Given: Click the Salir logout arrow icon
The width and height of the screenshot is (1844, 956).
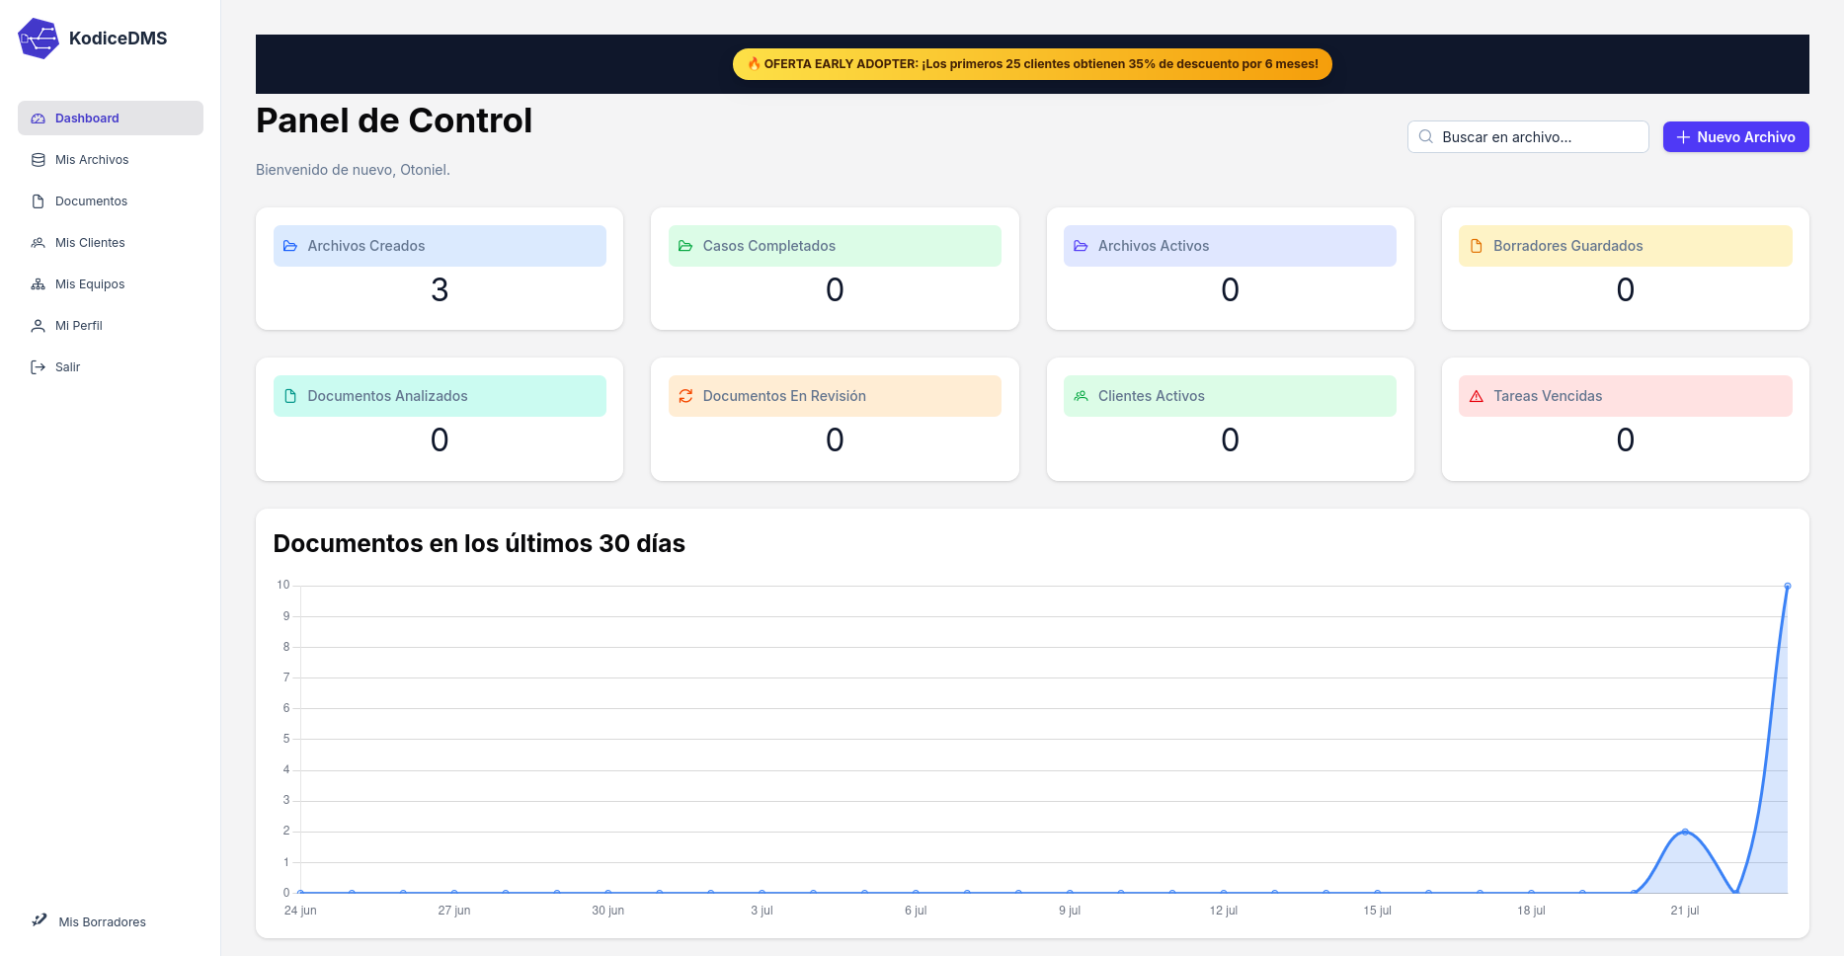Looking at the screenshot, I should pyautogui.click(x=39, y=367).
